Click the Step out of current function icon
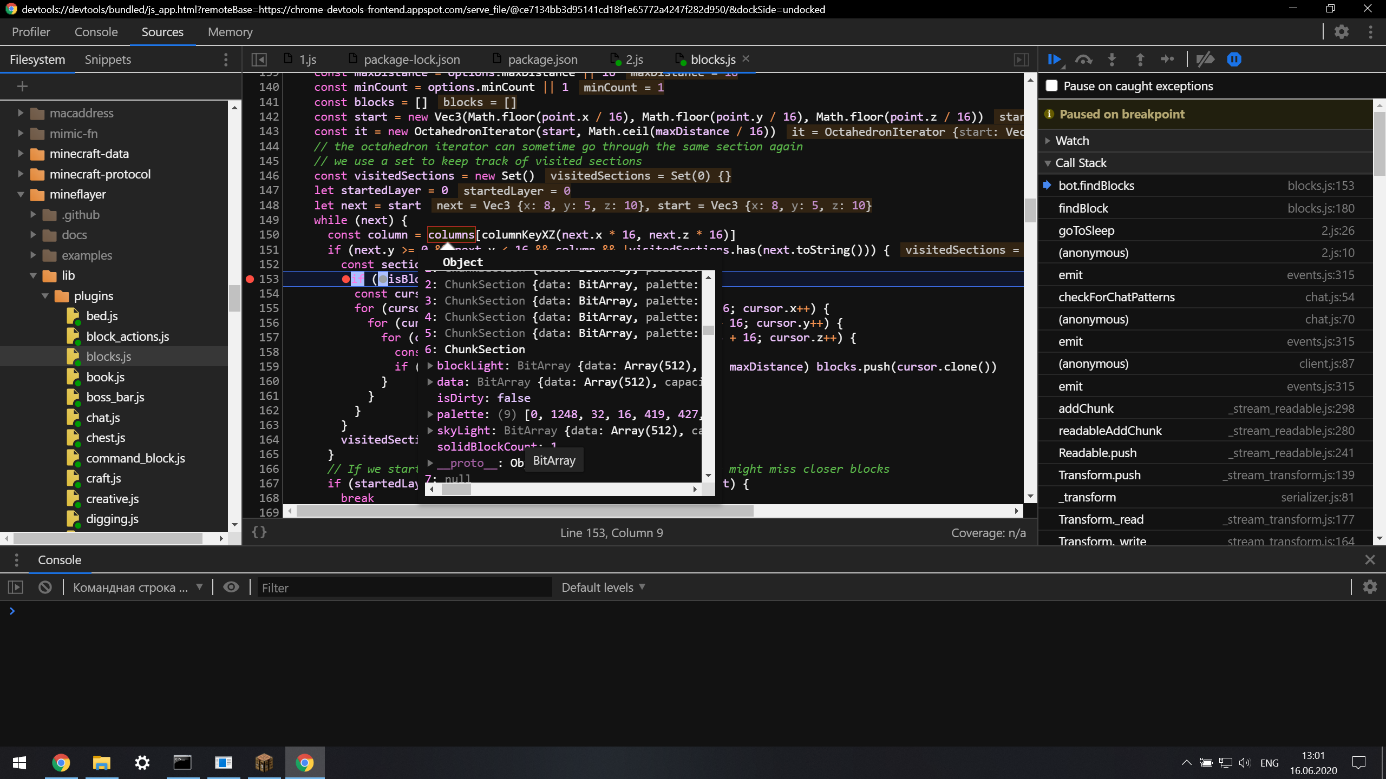Viewport: 1386px width, 779px height. (x=1140, y=60)
